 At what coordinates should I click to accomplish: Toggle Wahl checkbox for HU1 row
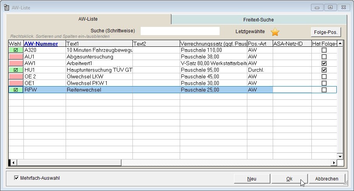[16, 70]
